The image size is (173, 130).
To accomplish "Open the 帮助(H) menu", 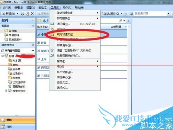I will point(79,8).
